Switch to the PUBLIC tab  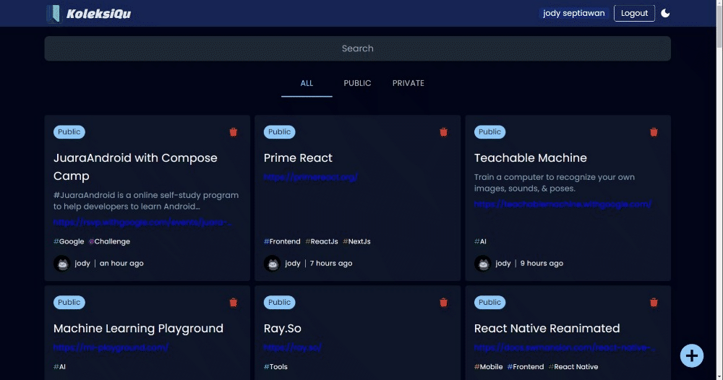357,83
